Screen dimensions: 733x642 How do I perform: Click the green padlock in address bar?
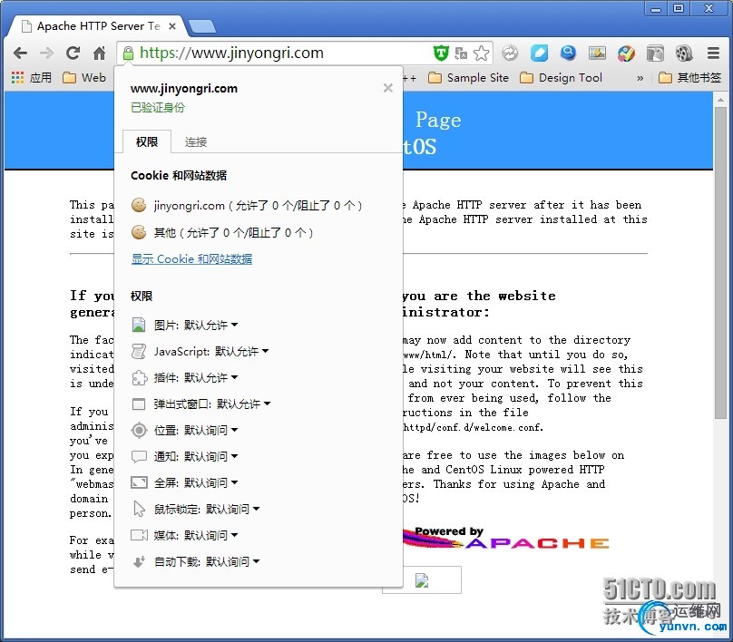(128, 53)
